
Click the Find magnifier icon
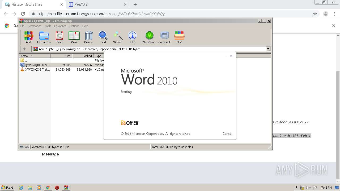pyautogui.click(x=103, y=37)
